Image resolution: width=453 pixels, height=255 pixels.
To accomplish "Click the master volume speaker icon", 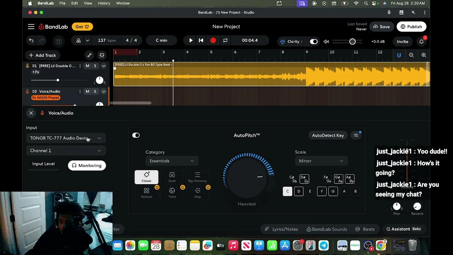I will click(x=326, y=41).
